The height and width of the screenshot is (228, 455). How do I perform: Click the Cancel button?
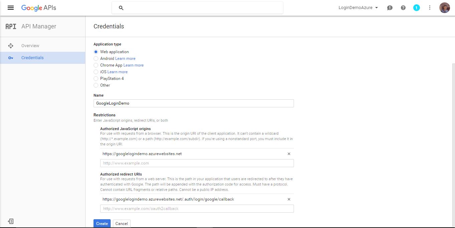click(122, 224)
